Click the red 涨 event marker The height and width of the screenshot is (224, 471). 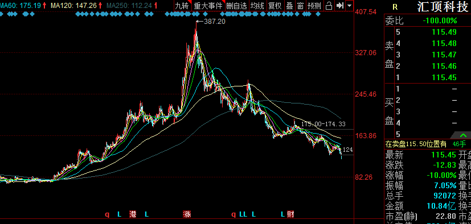[x=187, y=214]
